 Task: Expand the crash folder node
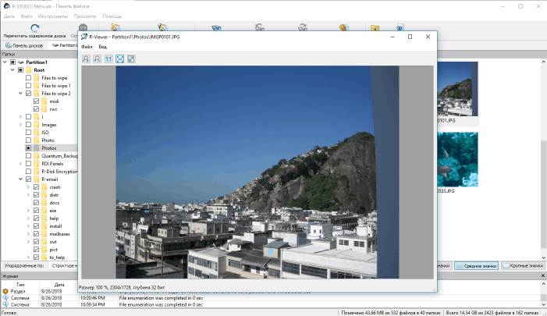click(x=28, y=187)
